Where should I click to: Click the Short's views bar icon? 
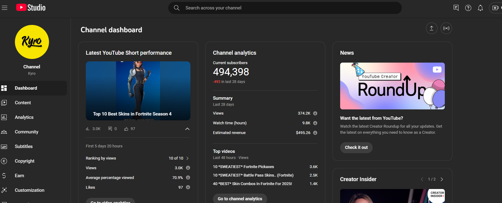[x=88, y=129]
